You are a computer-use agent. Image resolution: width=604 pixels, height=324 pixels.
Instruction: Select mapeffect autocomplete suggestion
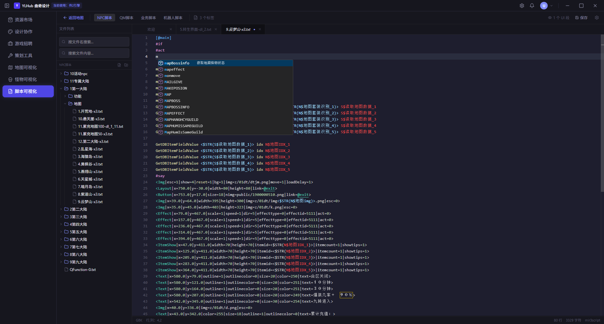pos(225,69)
